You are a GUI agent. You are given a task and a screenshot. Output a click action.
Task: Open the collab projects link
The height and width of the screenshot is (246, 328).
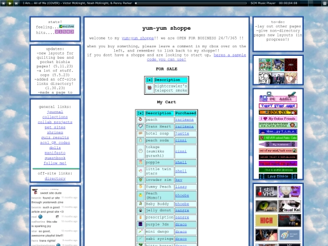[x=55, y=122]
